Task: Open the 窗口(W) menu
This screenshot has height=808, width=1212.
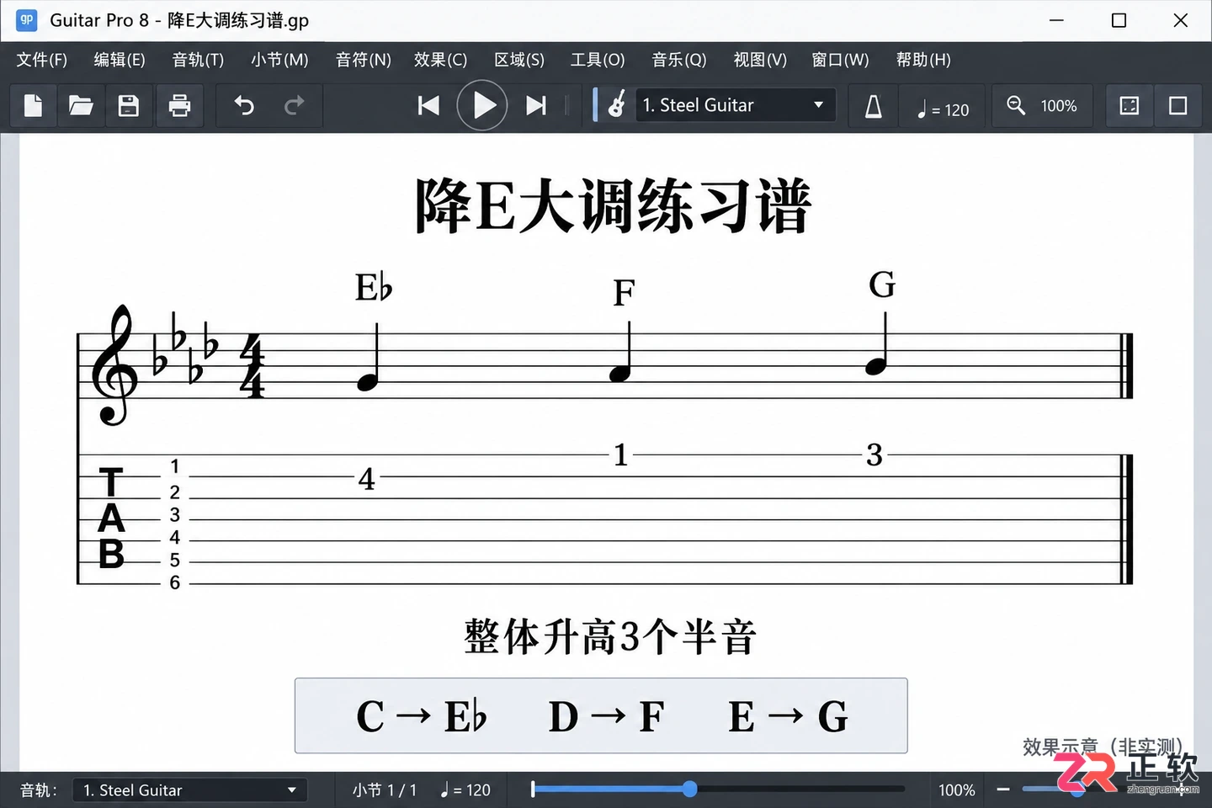Action: coord(840,60)
